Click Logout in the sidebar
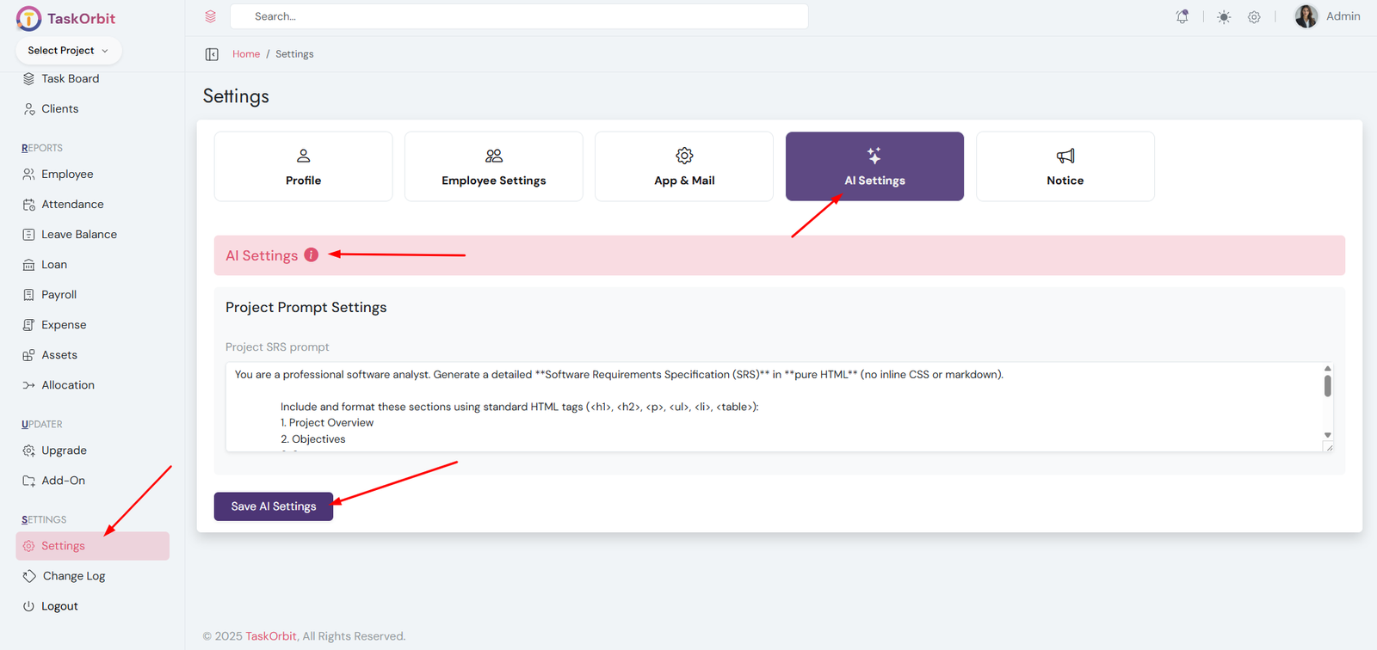Screen dimensions: 1377x650 [x=59, y=606]
